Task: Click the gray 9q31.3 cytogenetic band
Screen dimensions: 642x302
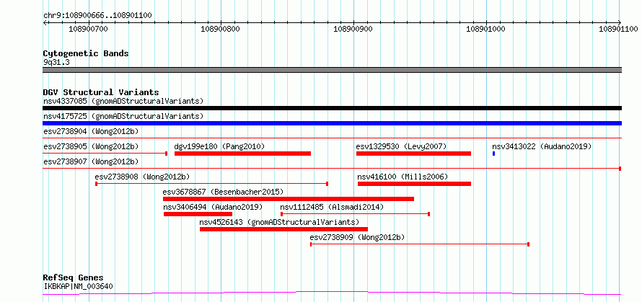Action: pos(332,70)
